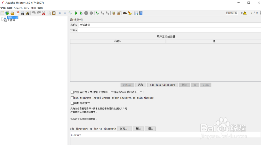Viewport: 261px width, 145px height.
Task: Open the 选项 menu
Action: pos(33,8)
